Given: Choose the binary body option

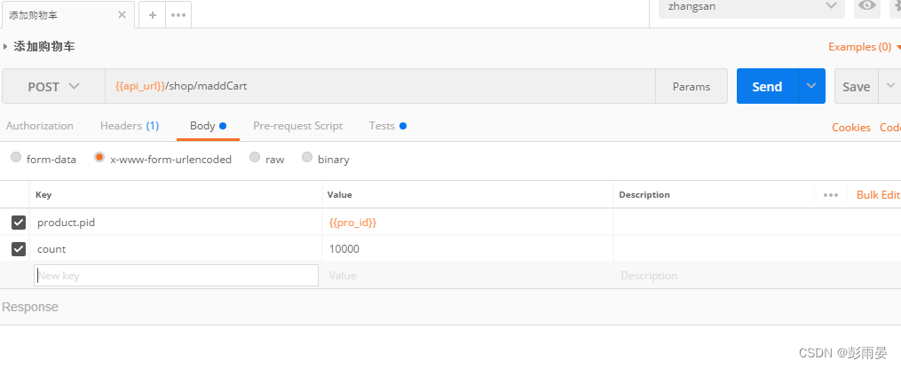Looking at the screenshot, I should tap(307, 158).
